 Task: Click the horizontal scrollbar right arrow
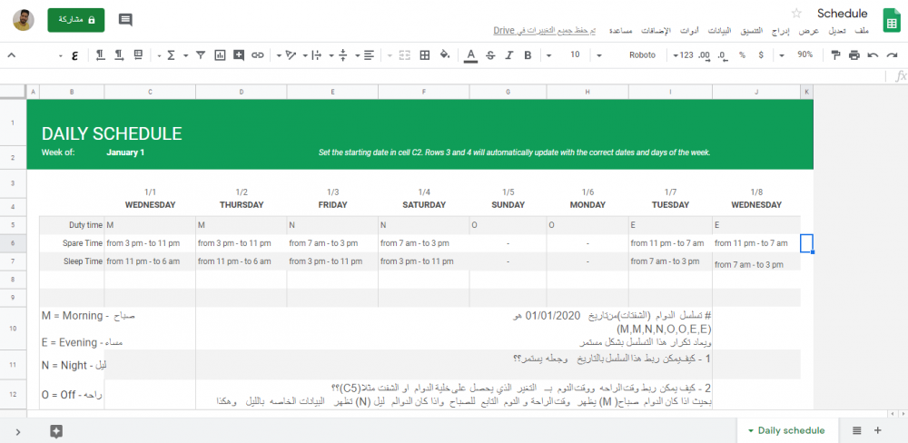(903, 413)
